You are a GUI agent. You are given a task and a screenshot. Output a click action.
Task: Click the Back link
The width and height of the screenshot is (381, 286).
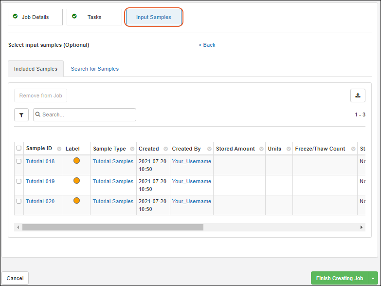(207, 45)
